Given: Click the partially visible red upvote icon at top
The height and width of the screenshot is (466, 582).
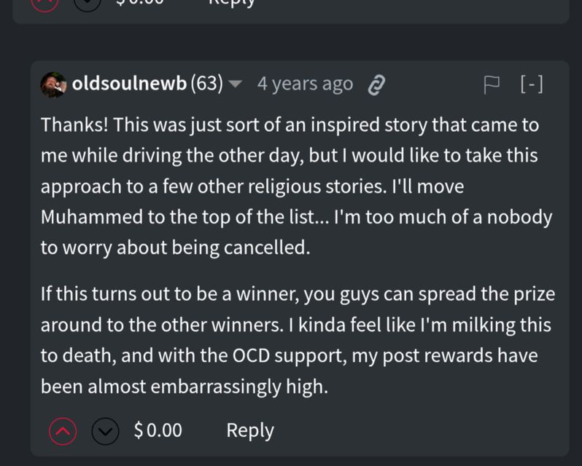Looking at the screenshot, I should tap(44, 3).
